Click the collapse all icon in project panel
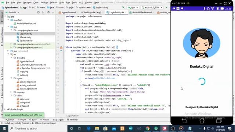235x132 pixels. click(43, 12)
